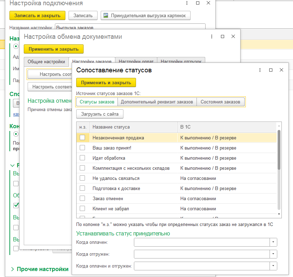Tick н.з. checkbox for Ваш заказ принят!

coord(83,148)
